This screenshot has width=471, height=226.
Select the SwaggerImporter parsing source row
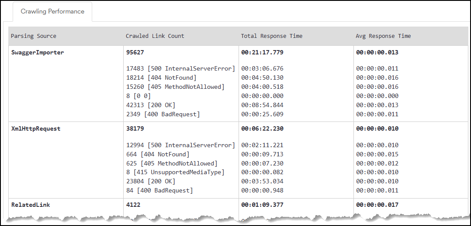(x=38, y=53)
